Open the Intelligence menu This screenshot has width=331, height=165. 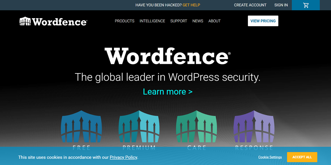tap(152, 21)
